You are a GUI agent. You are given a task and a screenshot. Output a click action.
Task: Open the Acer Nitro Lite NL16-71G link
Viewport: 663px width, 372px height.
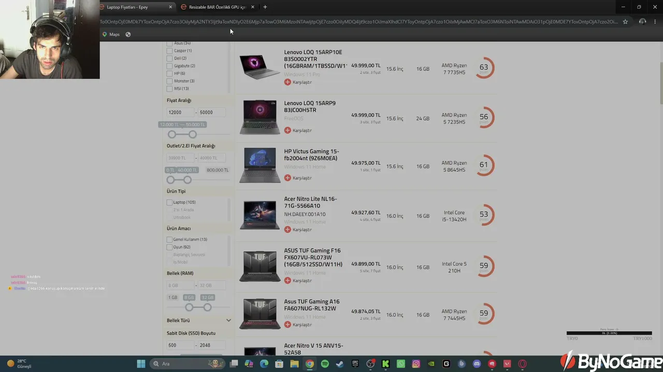310,203
